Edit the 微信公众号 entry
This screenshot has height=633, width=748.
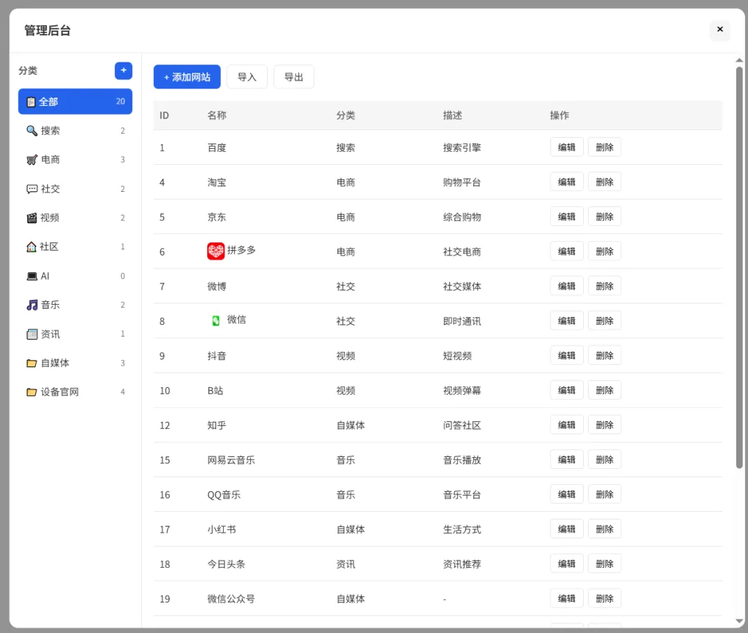click(567, 598)
